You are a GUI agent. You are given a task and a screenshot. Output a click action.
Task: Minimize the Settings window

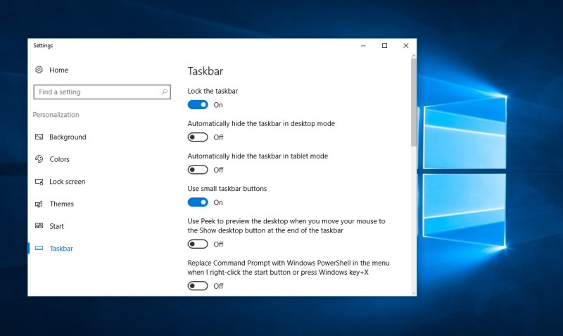pyautogui.click(x=363, y=46)
